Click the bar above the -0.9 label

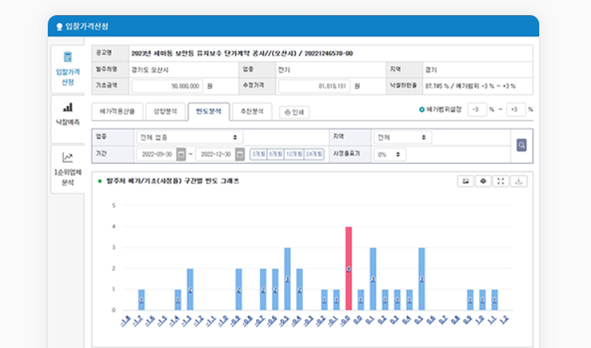click(238, 289)
